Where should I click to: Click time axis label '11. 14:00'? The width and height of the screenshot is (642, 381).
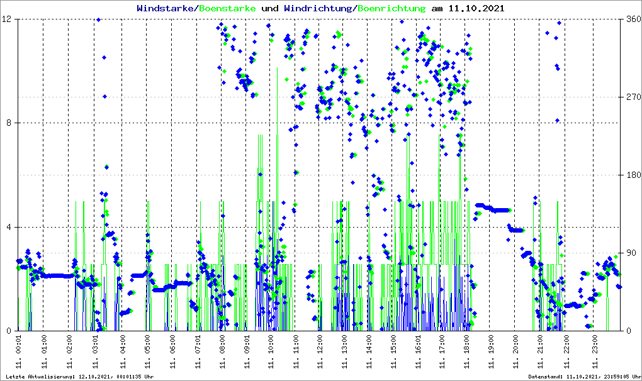pos(368,351)
